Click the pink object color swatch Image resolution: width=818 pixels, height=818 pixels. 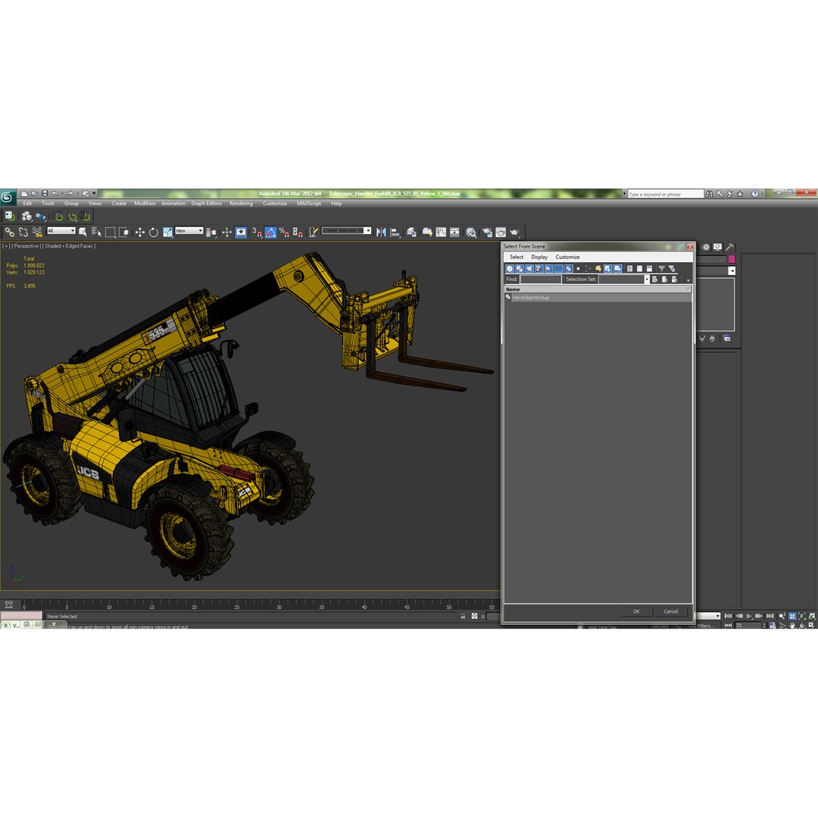732,259
